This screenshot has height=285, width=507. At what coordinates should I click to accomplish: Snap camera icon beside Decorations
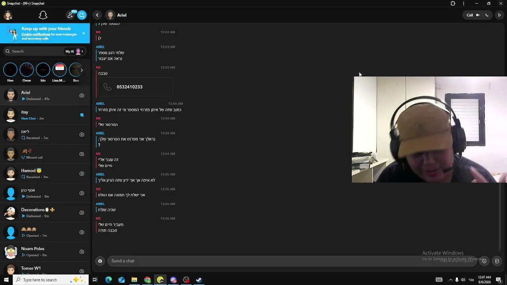point(82,213)
